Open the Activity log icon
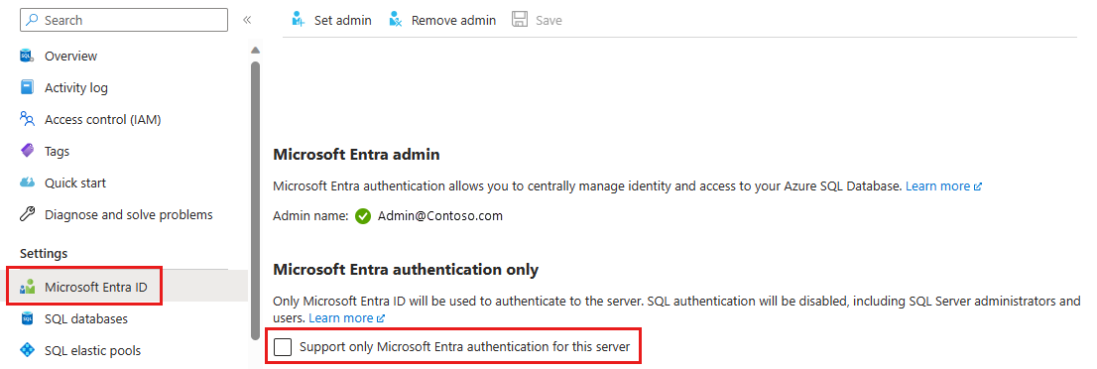 pyautogui.click(x=27, y=87)
